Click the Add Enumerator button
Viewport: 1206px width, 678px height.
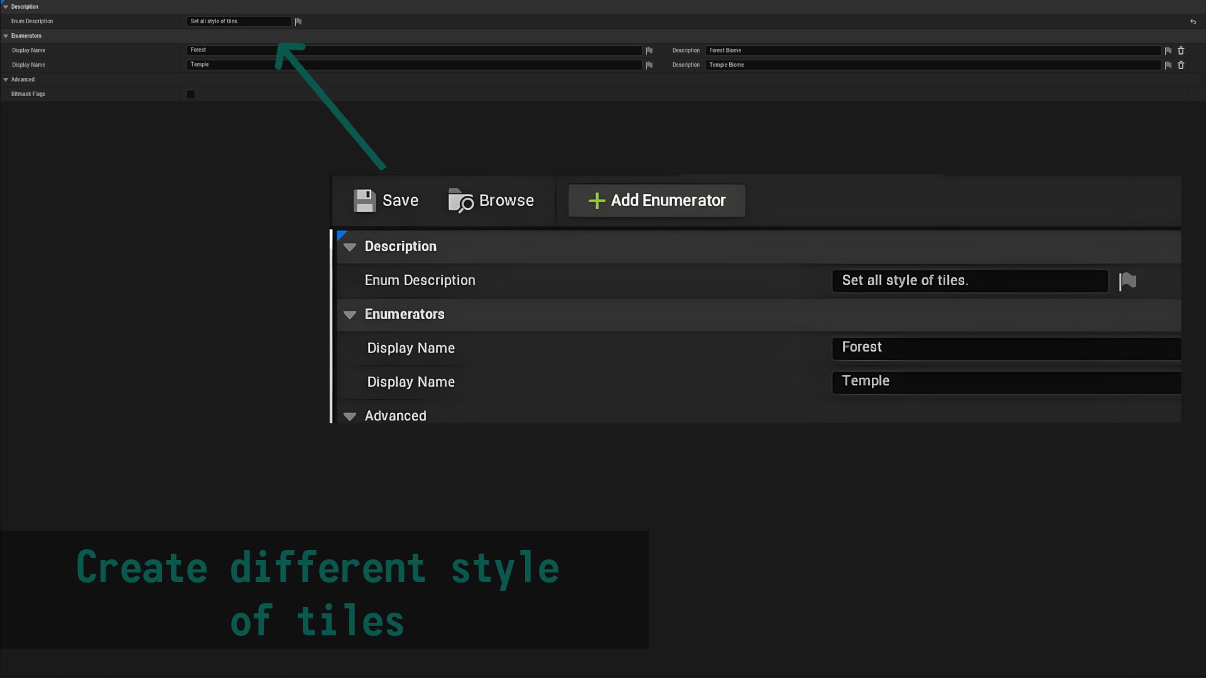click(656, 201)
